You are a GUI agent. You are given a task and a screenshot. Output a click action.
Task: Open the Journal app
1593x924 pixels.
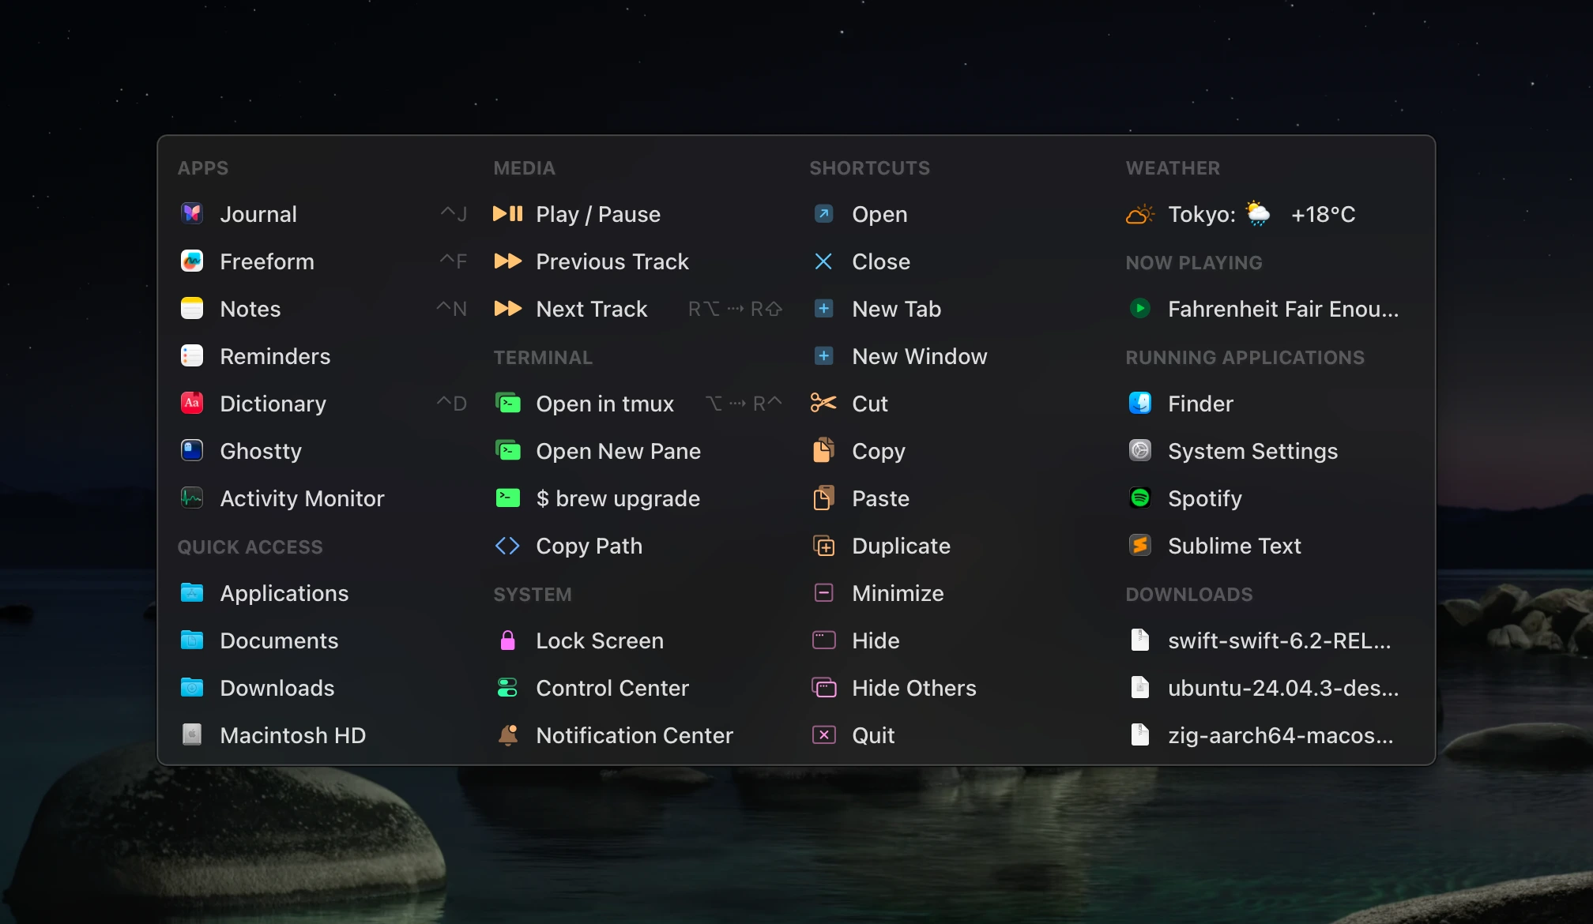(259, 214)
